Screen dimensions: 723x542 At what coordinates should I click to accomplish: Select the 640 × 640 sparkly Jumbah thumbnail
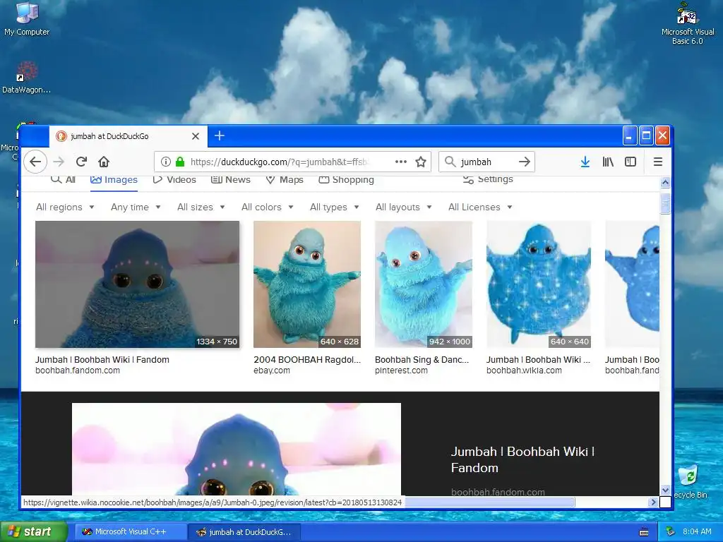point(539,284)
